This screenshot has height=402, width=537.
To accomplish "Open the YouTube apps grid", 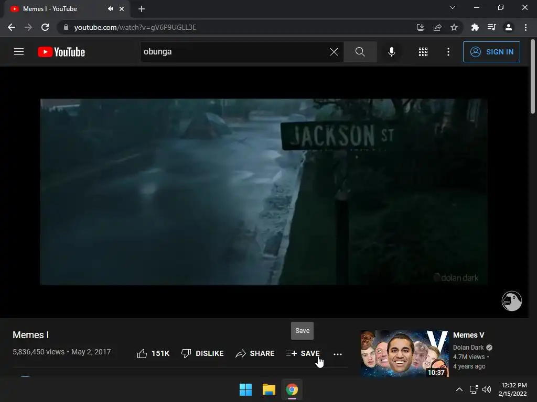I will coord(423,52).
